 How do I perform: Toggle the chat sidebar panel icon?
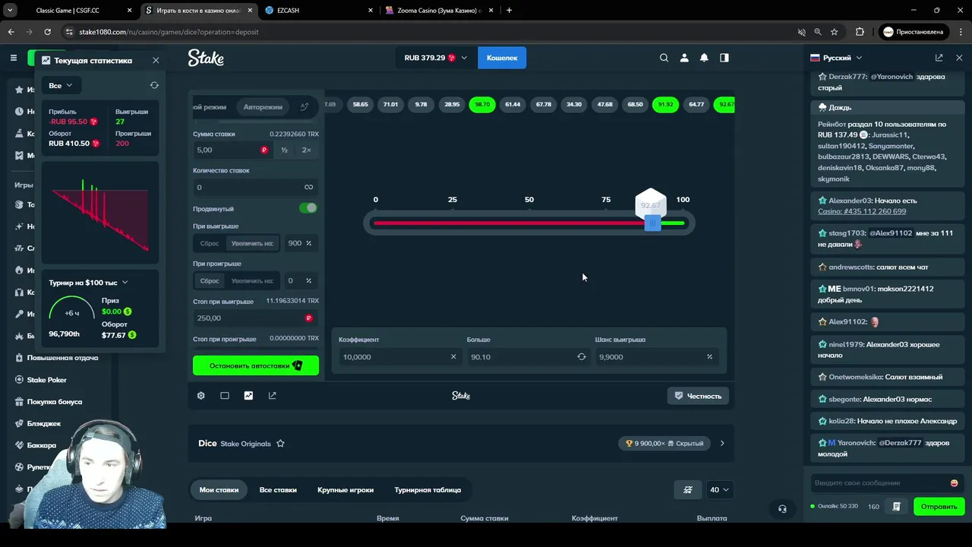724,58
